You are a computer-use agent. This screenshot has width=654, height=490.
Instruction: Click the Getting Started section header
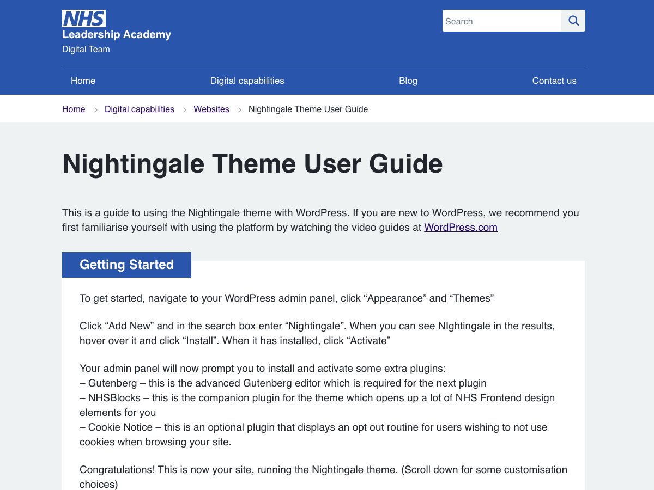(x=126, y=265)
